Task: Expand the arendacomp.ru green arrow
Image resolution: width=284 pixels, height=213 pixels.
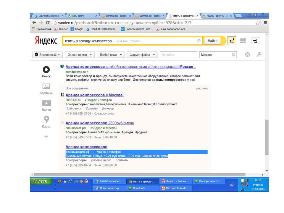Action: pyautogui.click(x=88, y=72)
